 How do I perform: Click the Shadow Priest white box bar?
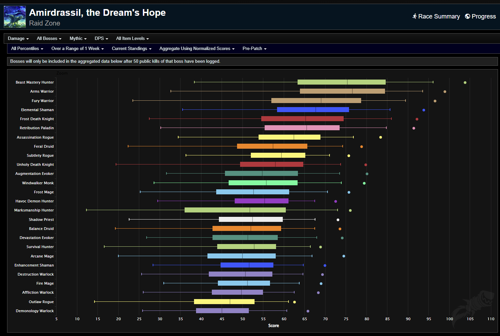[251, 220]
